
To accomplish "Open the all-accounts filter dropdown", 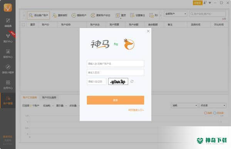I will pyautogui.click(x=175, y=14).
